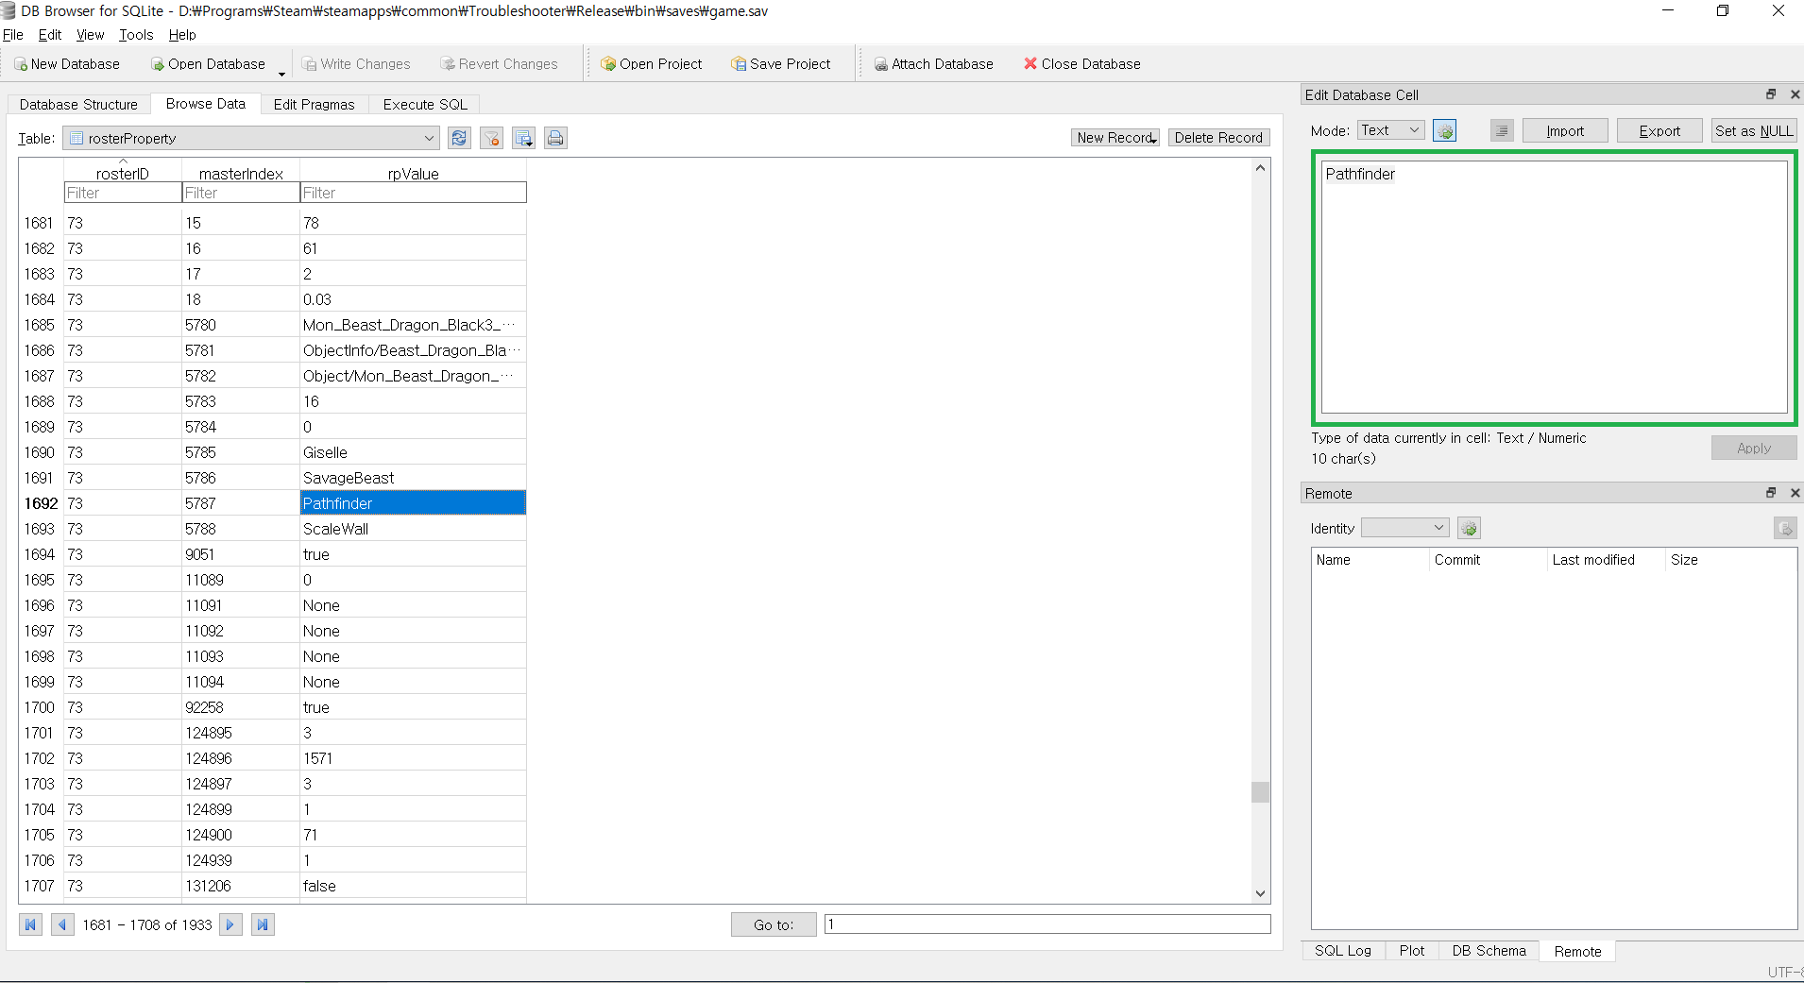Close the Edit Database Cell panel
Image resolution: width=1804 pixels, height=983 pixels.
point(1795,94)
